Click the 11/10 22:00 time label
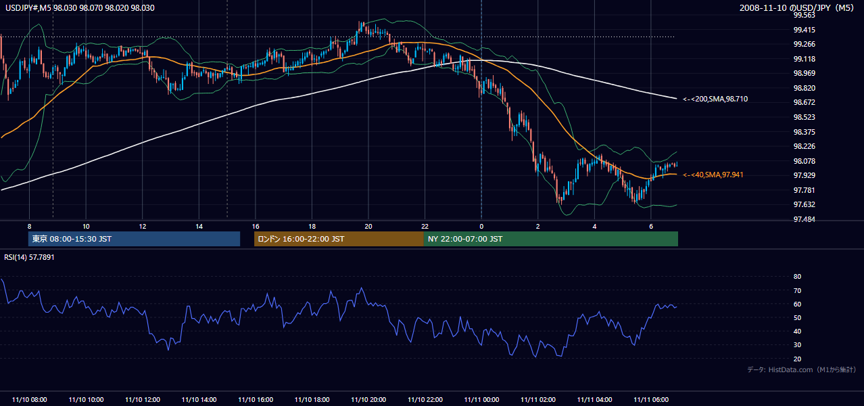 [425, 400]
